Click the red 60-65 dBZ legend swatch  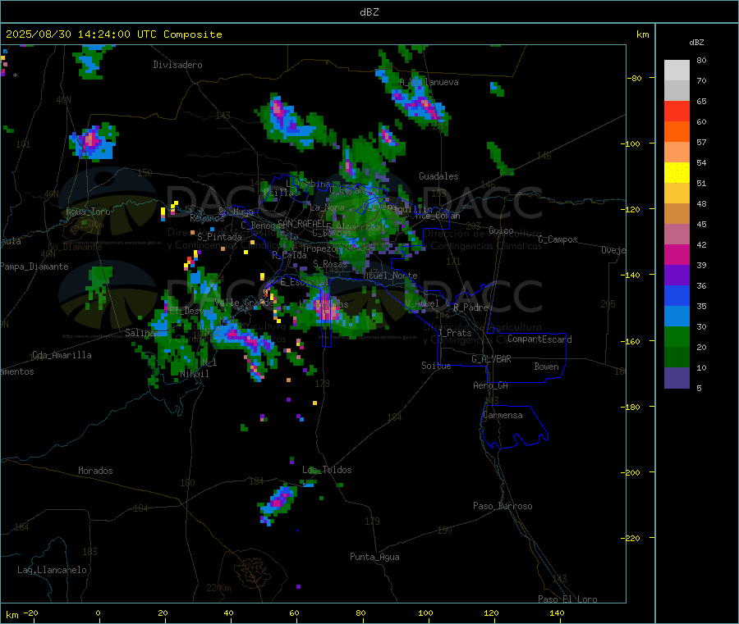coord(677,111)
